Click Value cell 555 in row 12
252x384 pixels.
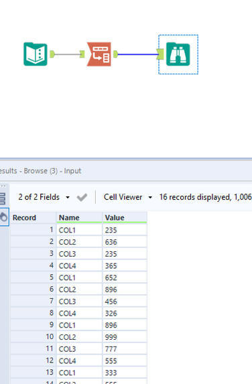click(125, 361)
